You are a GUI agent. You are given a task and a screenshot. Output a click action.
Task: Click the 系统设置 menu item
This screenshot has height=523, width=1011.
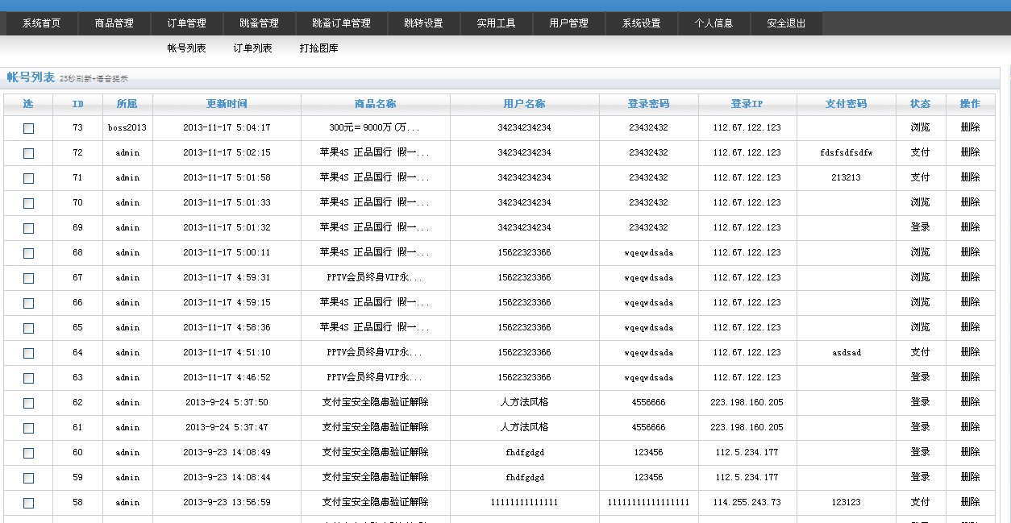click(x=641, y=23)
